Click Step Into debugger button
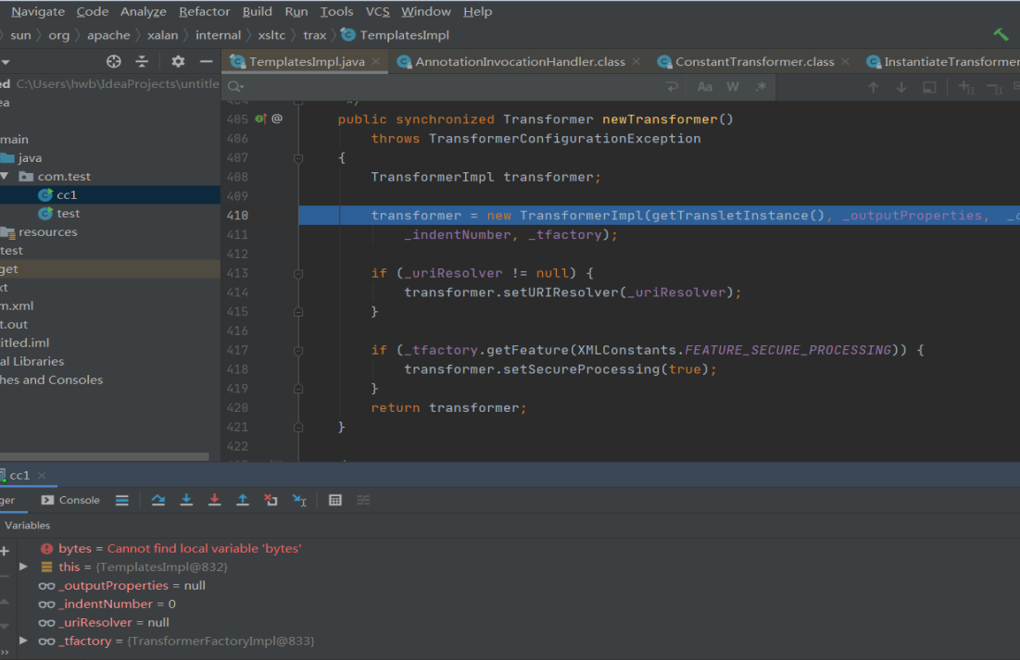 pos(186,500)
